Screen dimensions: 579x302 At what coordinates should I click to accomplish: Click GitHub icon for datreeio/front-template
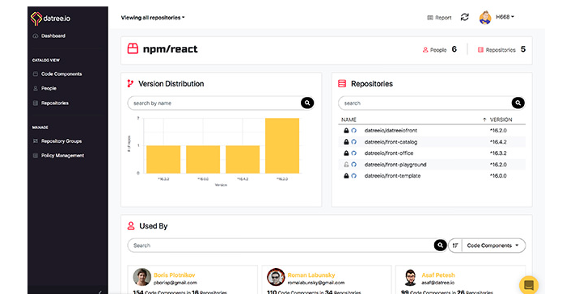pyautogui.click(x=353, y=176)
